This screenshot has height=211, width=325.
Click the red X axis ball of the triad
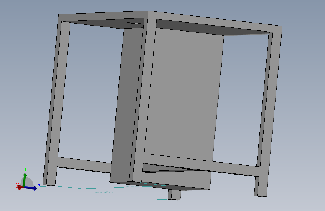(x=19, y=187)
